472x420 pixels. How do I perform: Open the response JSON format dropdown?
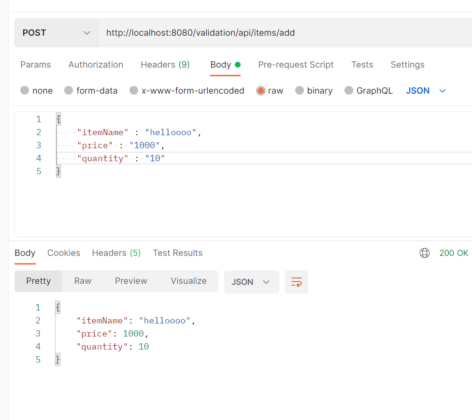251,282
